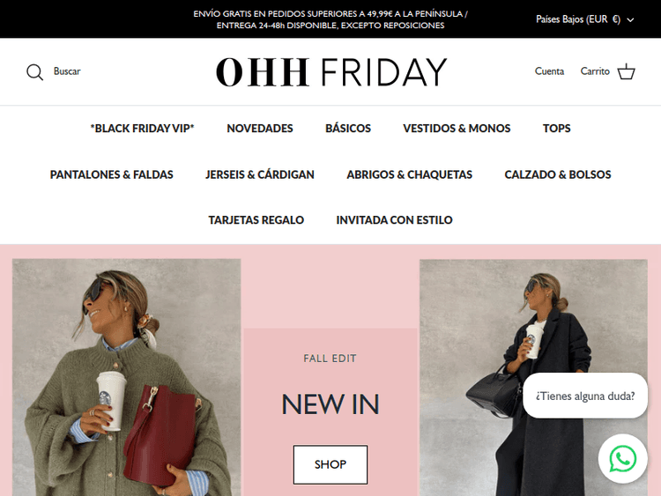Screen dimensions: 661x496
Task: Open the *BLACK FRIDAY VIP* menu
Action: pyautogui.click(x=142, y=128)
